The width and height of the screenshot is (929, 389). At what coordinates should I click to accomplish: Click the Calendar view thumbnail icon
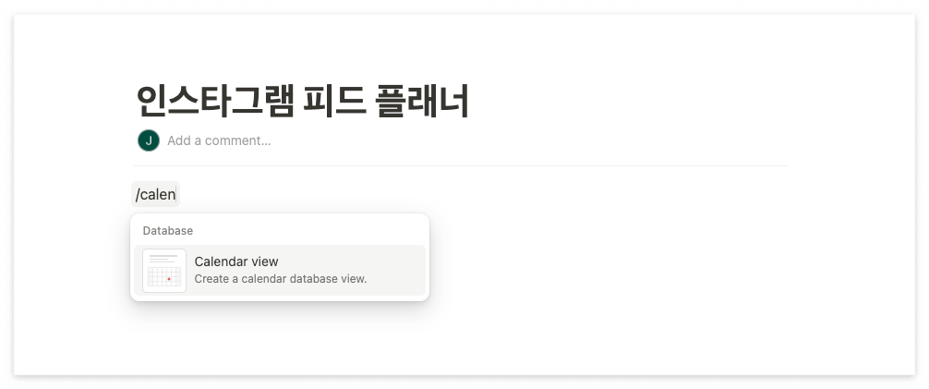(164, 271)
